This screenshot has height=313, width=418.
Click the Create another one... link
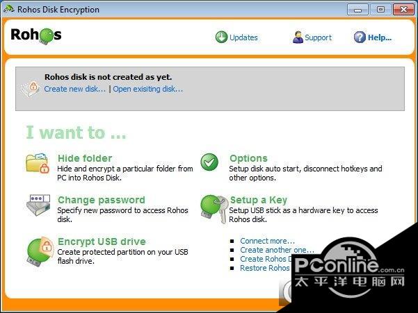coord(278,250)
